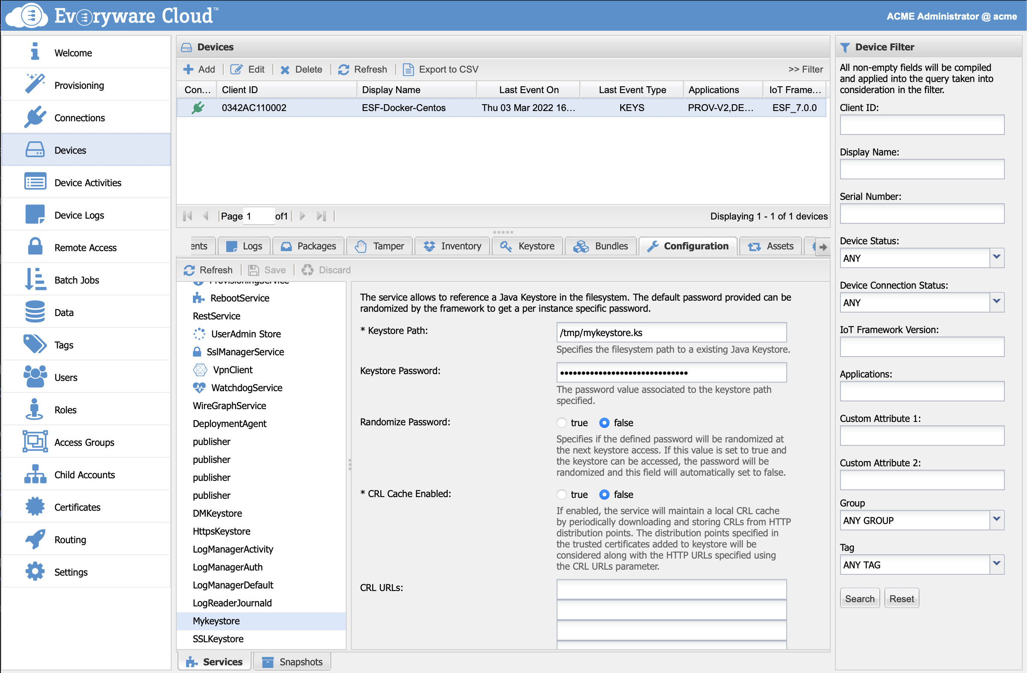This screenshot has width=1027, height=673.
Task: Switch to the Keystore tab
Action: coord(527,246)
